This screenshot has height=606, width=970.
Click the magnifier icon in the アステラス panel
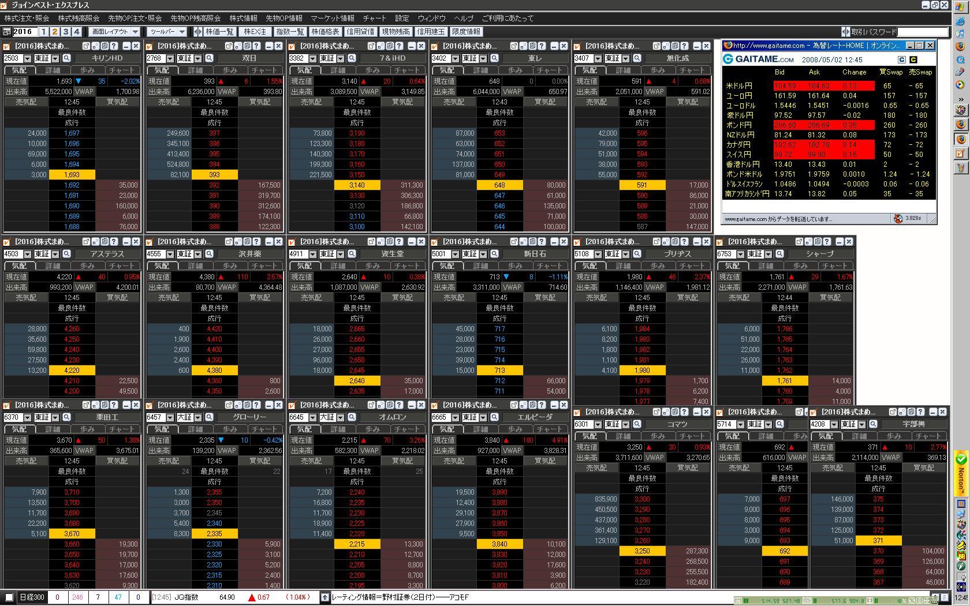click(x=66, y=254)
